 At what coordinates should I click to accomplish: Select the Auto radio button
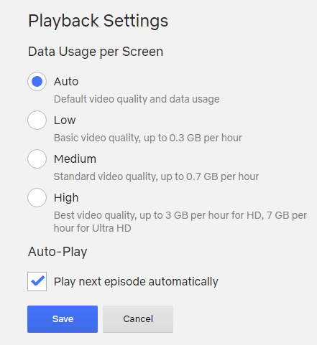pyautogui.click(x=37, y=81)
